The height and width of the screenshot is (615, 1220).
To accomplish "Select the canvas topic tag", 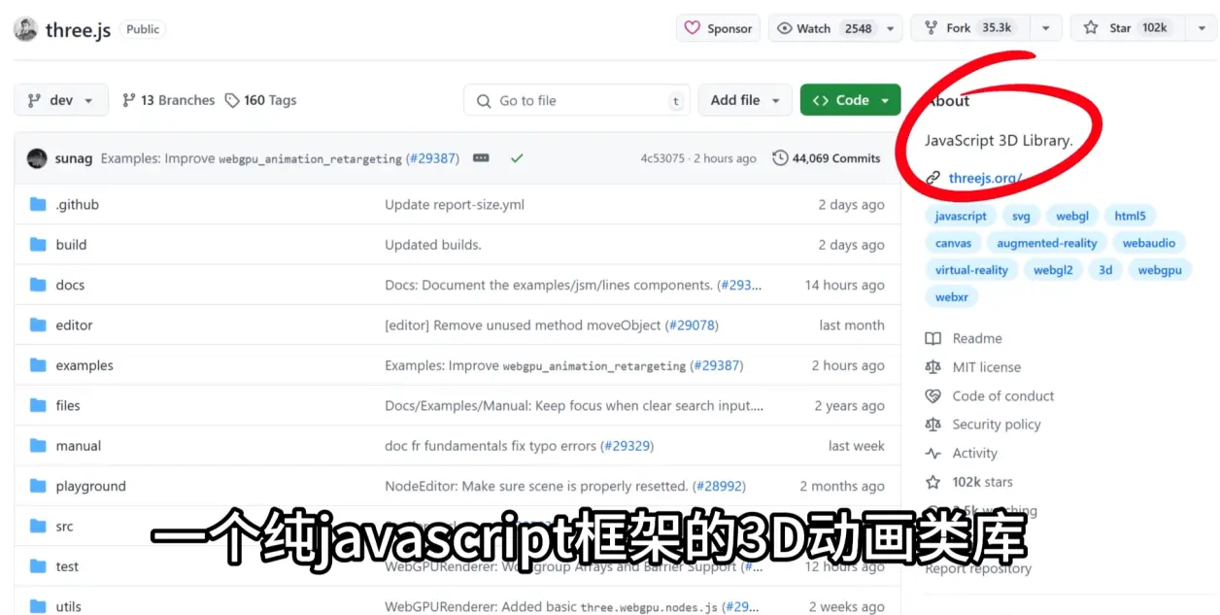I will (953, 243).
